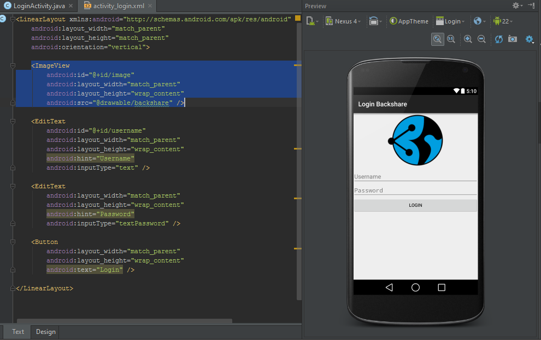Click the configuration to render icon
Screen dimensions: 541x340
tap(311, 21)
